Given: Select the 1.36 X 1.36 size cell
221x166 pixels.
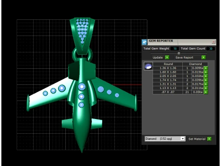Looking at the screenshot, I should point(168,68).
